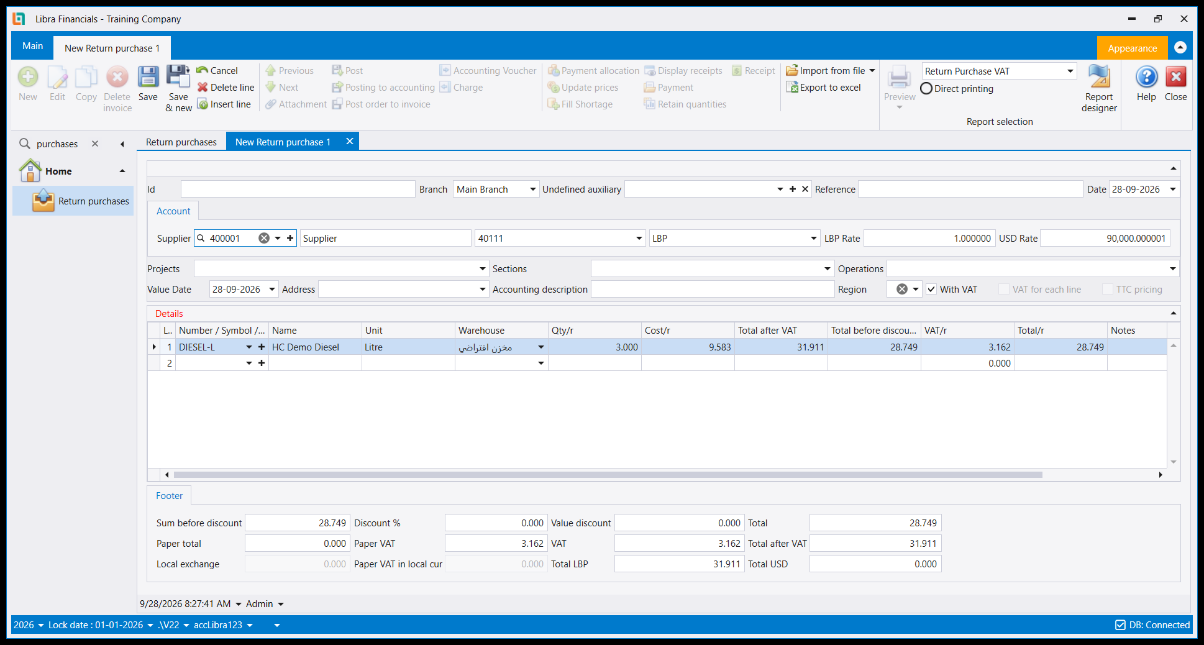
Task: Select the Account tab
Action: [173, 211]
